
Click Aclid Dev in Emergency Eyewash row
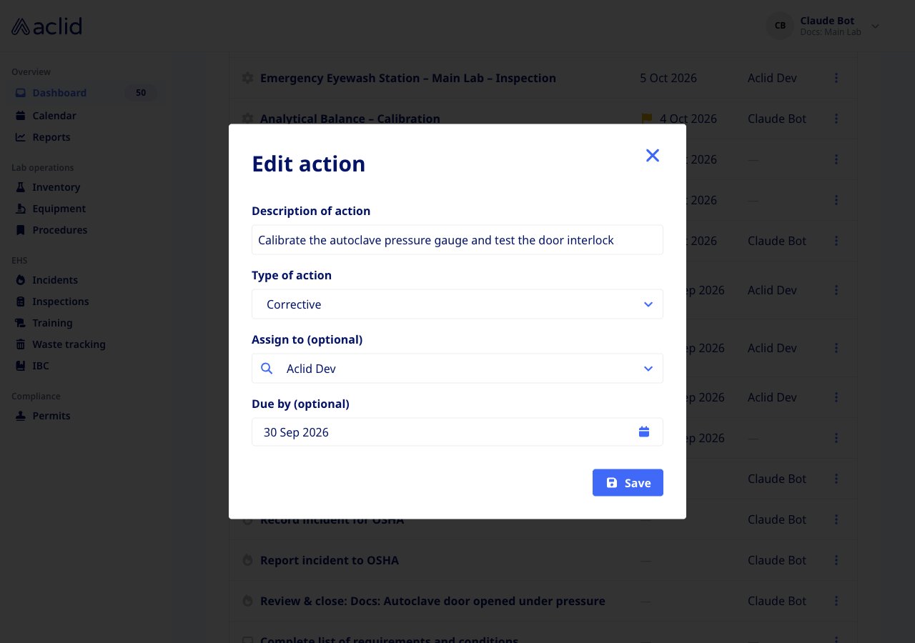click(x=772, y=78)
